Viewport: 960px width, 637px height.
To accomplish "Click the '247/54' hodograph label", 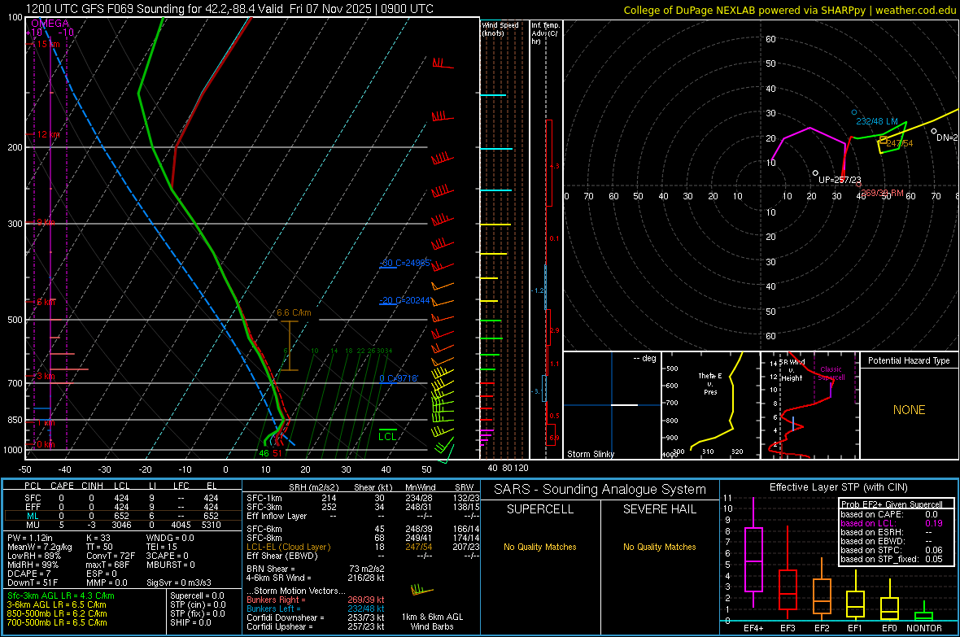I will pyautogui.click(x=899, y=143).
